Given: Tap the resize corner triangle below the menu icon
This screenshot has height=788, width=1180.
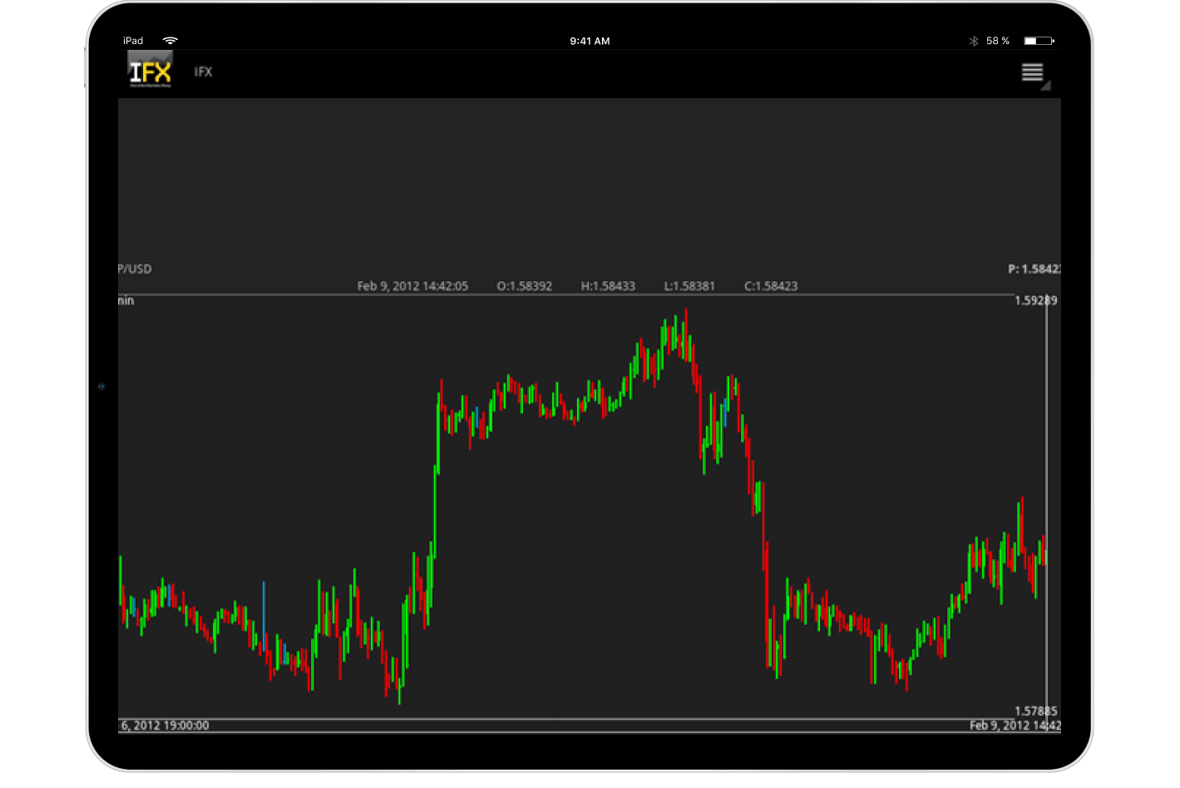Looking at the screenshot, I should pos(1046,87).
